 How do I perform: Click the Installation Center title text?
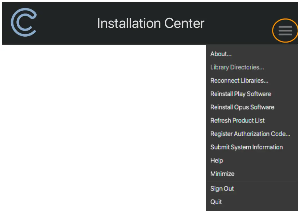tap(151, 23)
